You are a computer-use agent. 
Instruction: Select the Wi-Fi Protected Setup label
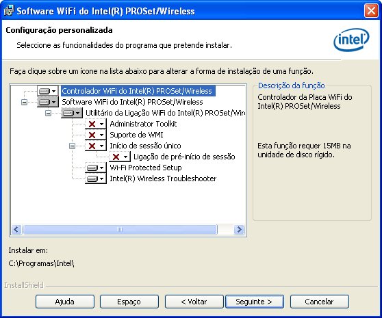coord(146,168)
